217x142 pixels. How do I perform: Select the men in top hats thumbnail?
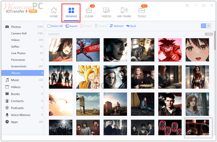pyautogui.click(x=88, y=127)
